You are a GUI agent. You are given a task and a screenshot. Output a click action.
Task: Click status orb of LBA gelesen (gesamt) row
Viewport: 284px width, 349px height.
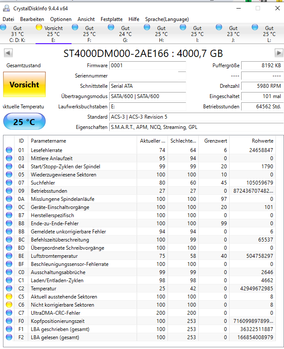pos(9,337)
